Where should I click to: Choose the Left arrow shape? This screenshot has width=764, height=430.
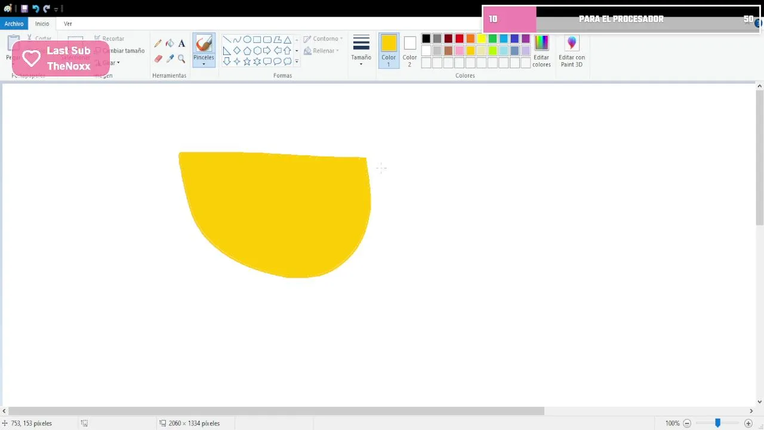[x=278, y=51]
